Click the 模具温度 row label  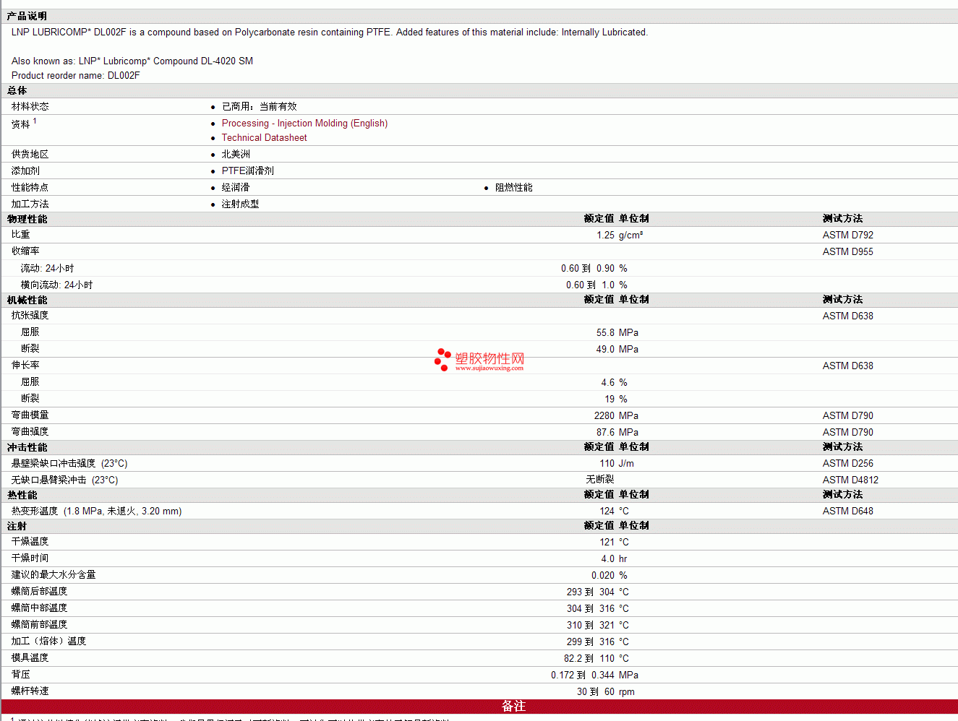30,658
